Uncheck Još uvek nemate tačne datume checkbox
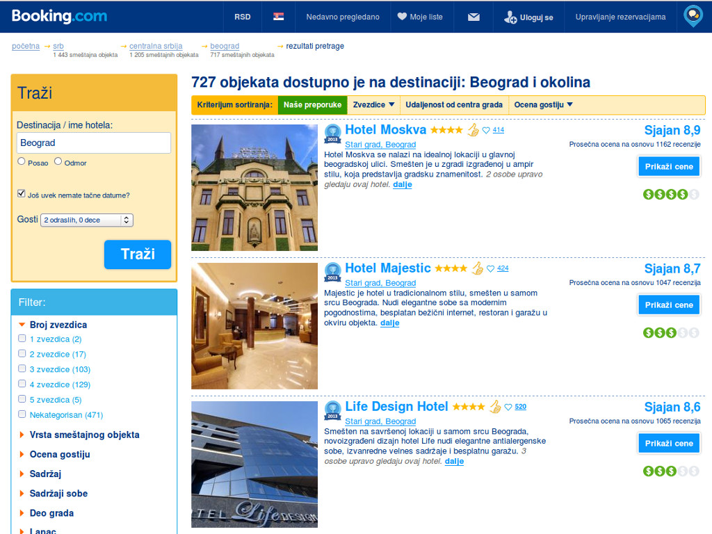Viewport: 712px width, 534px height. click(x=22, y=193)
